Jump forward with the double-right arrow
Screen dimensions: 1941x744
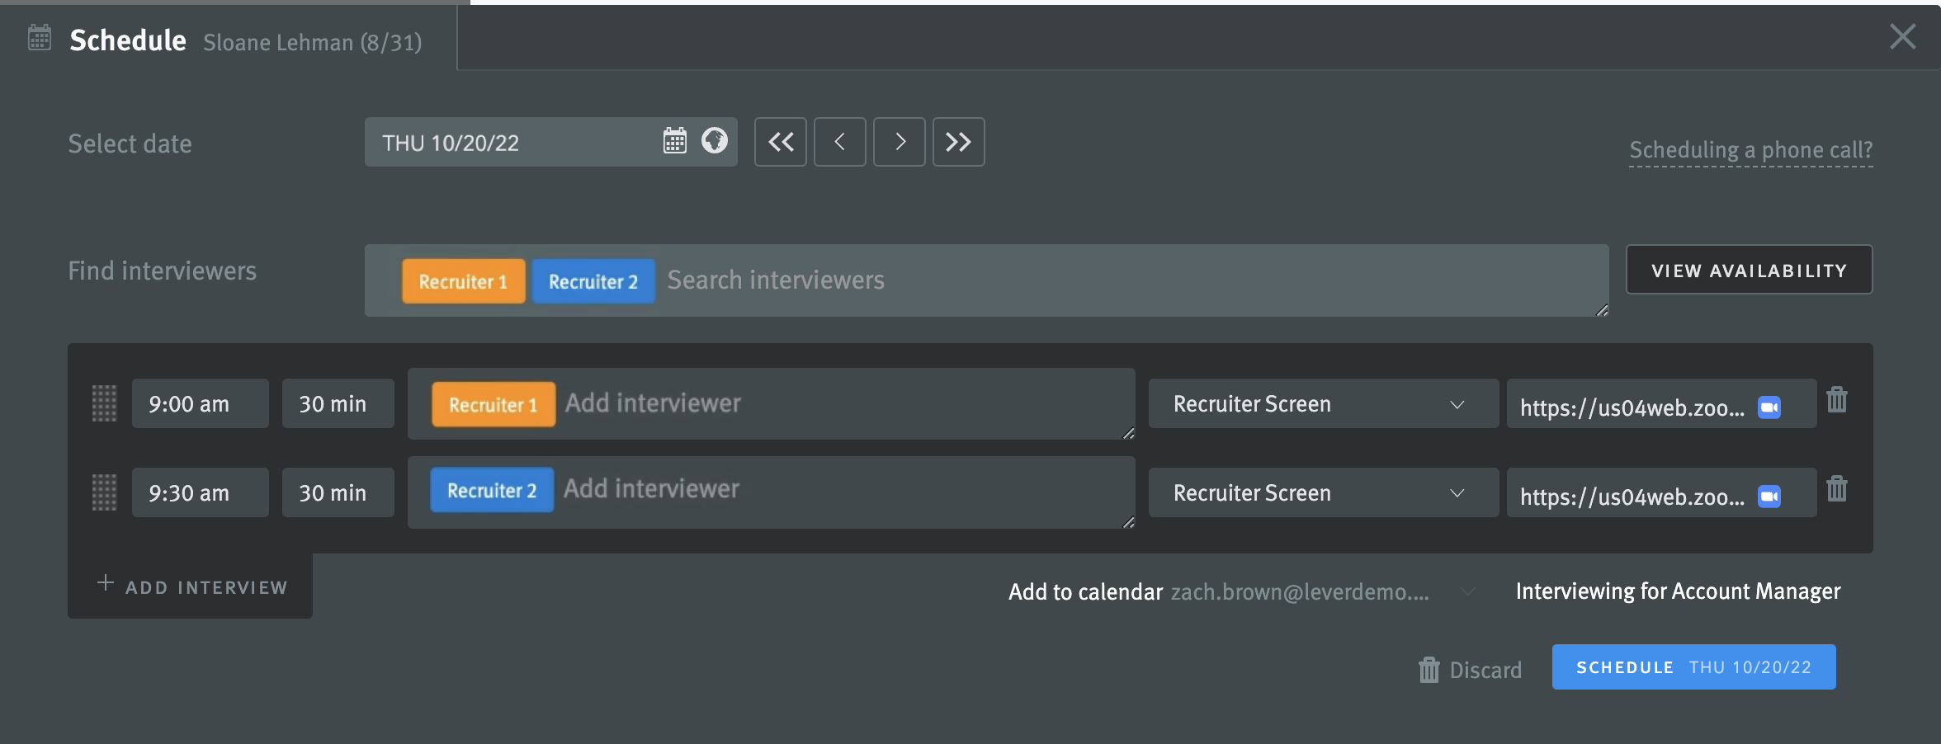tap(958, 142)
